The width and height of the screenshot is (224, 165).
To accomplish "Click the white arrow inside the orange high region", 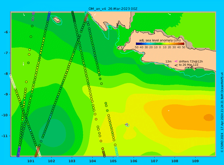I will pyautogui.click(x=169, y=111).
